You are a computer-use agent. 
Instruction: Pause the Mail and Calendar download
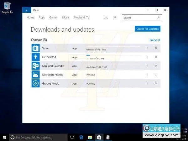[x=147, y=66]
